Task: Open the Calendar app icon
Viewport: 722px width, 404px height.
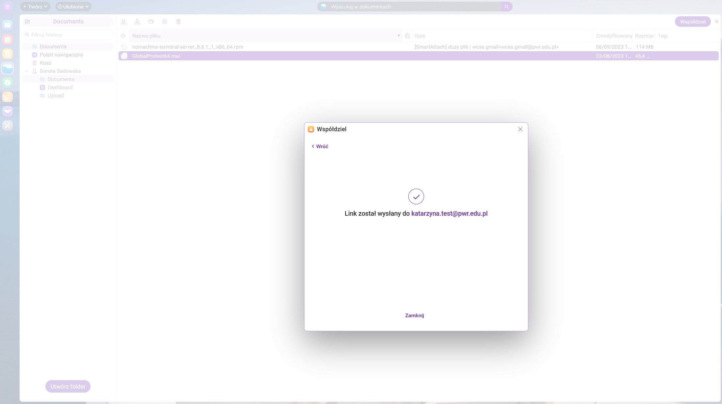Action: point(8,39)
